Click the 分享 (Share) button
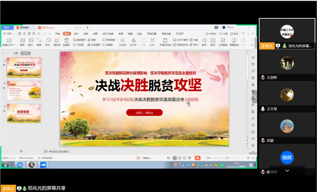 pos(223,33)
